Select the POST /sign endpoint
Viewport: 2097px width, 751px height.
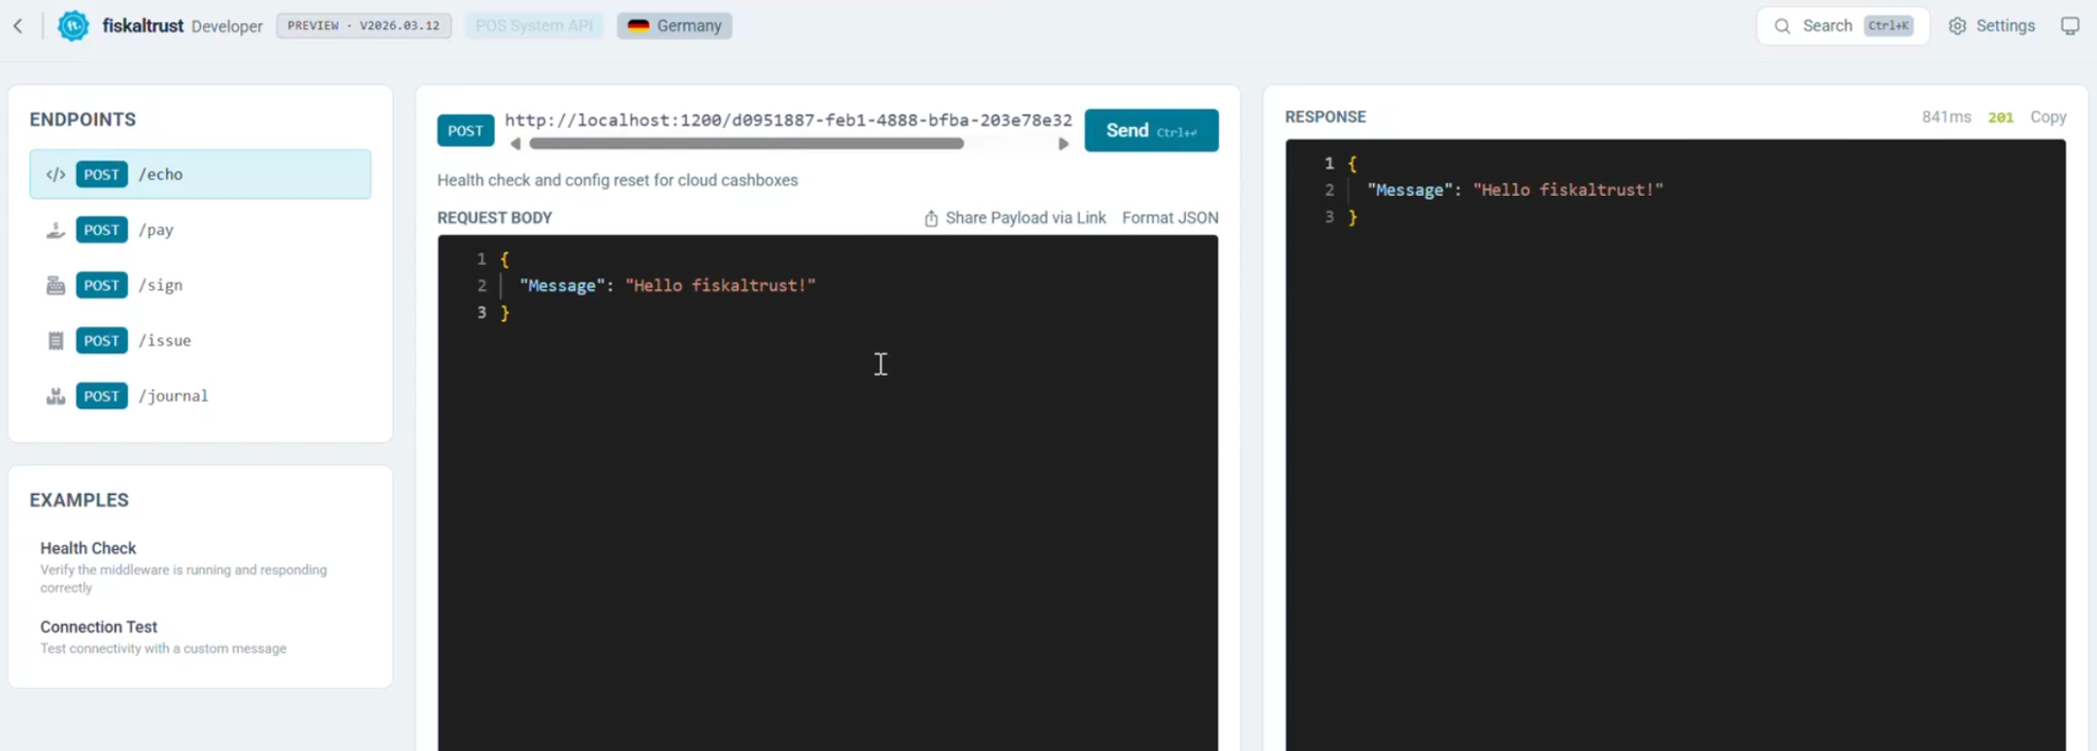(200, 285)
